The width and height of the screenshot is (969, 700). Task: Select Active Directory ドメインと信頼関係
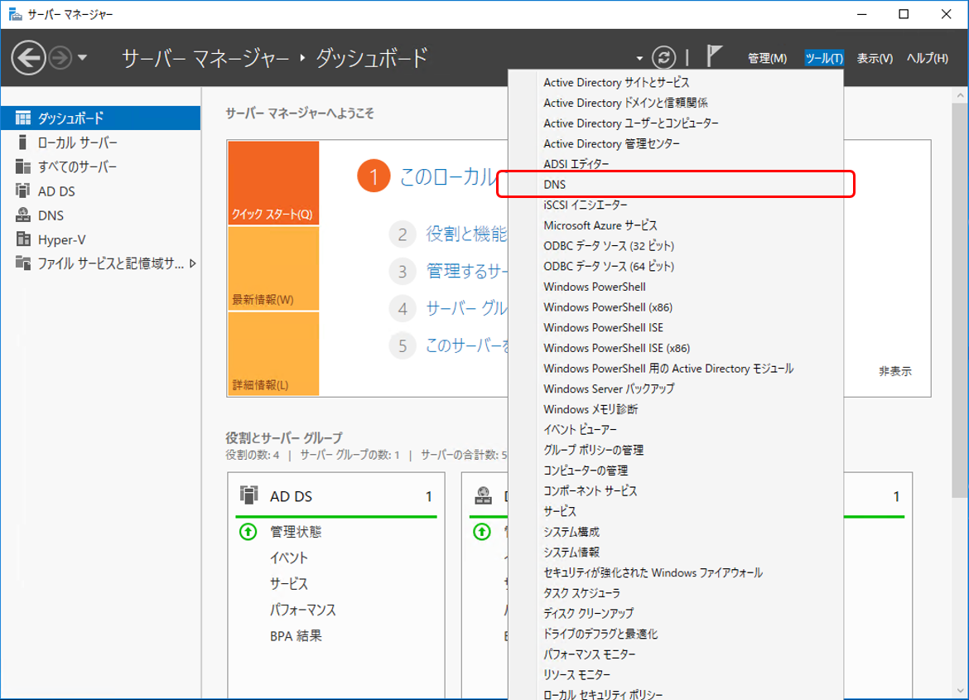pos(676,103)
